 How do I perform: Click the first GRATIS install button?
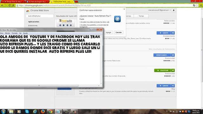[164, 33]
